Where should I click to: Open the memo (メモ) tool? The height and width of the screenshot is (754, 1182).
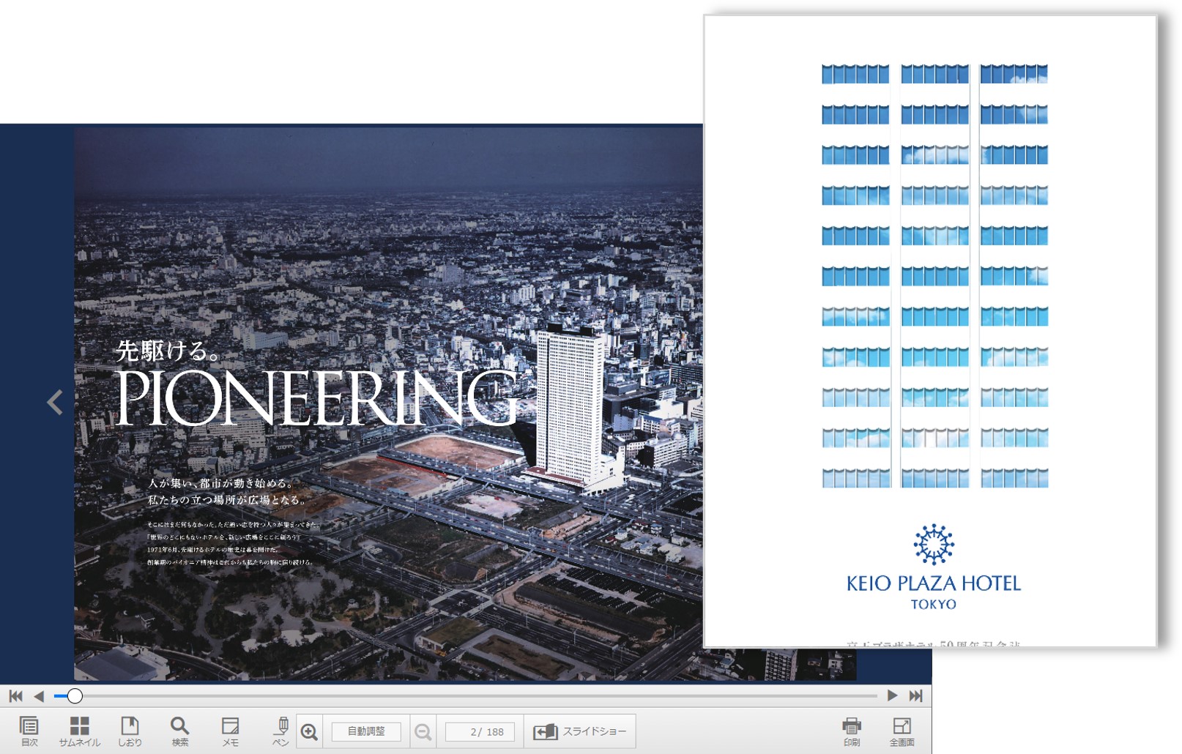[x=230, y=730]
